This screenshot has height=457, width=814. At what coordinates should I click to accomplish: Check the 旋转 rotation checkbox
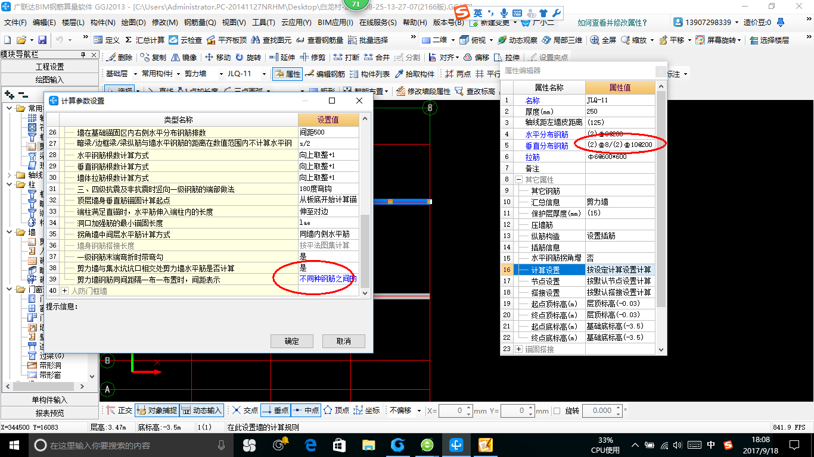pyautogui.click(x=557, y=411)
